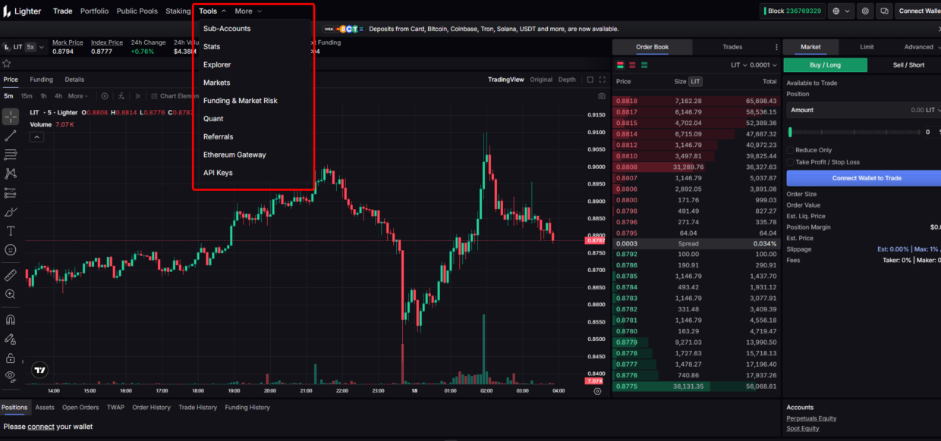
Task: Open Perpetuals Equity link
Action: point(811,418)
